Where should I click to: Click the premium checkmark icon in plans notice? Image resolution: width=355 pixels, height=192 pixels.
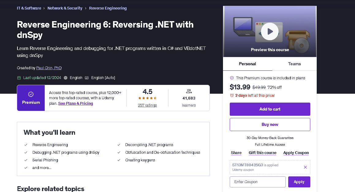(232, 78)
